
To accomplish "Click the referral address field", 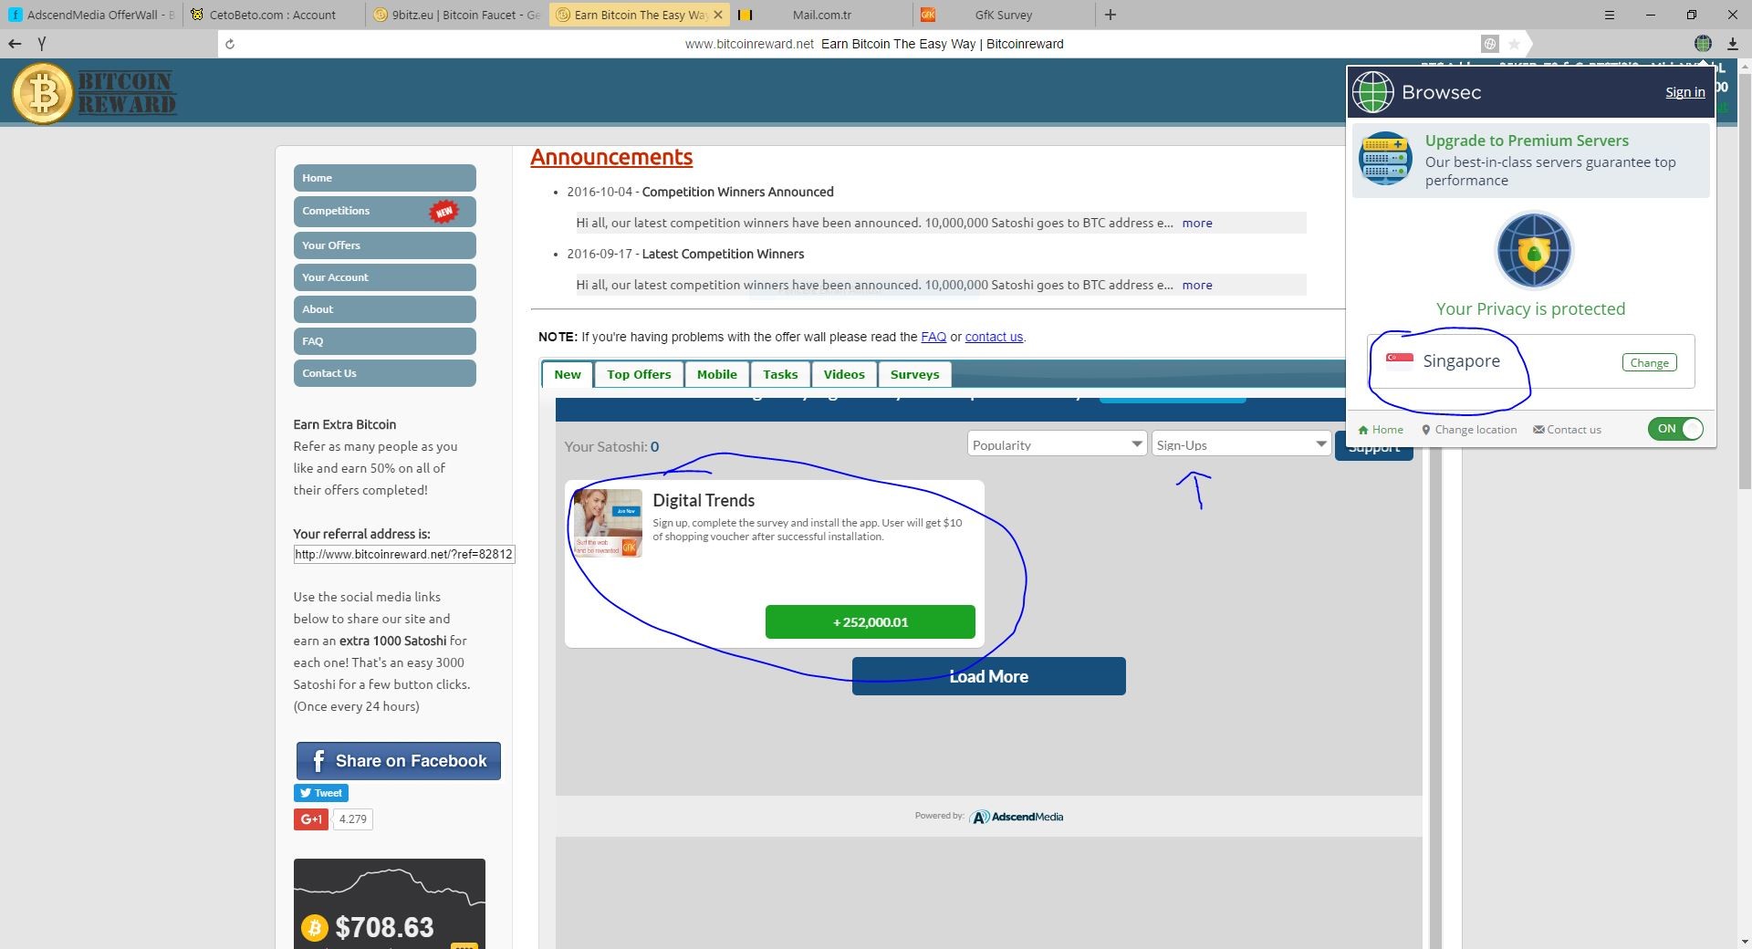I will [404, 554].
